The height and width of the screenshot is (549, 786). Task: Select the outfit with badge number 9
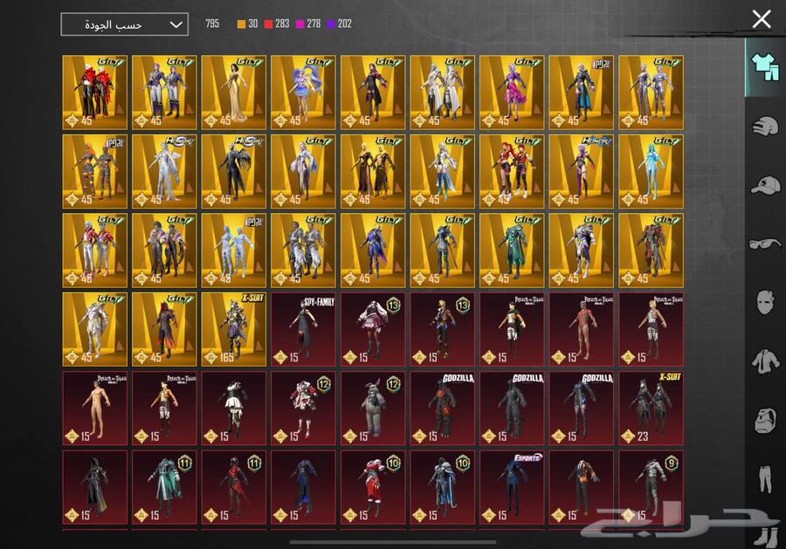coord(652,487)
